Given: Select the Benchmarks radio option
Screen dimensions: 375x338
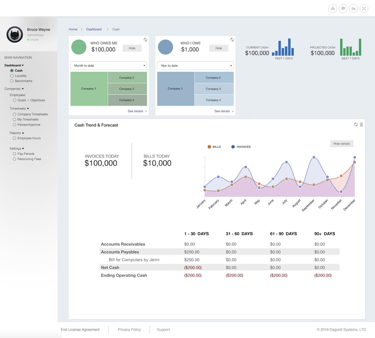Looking at the screenshot, I should tap(12, 81).
